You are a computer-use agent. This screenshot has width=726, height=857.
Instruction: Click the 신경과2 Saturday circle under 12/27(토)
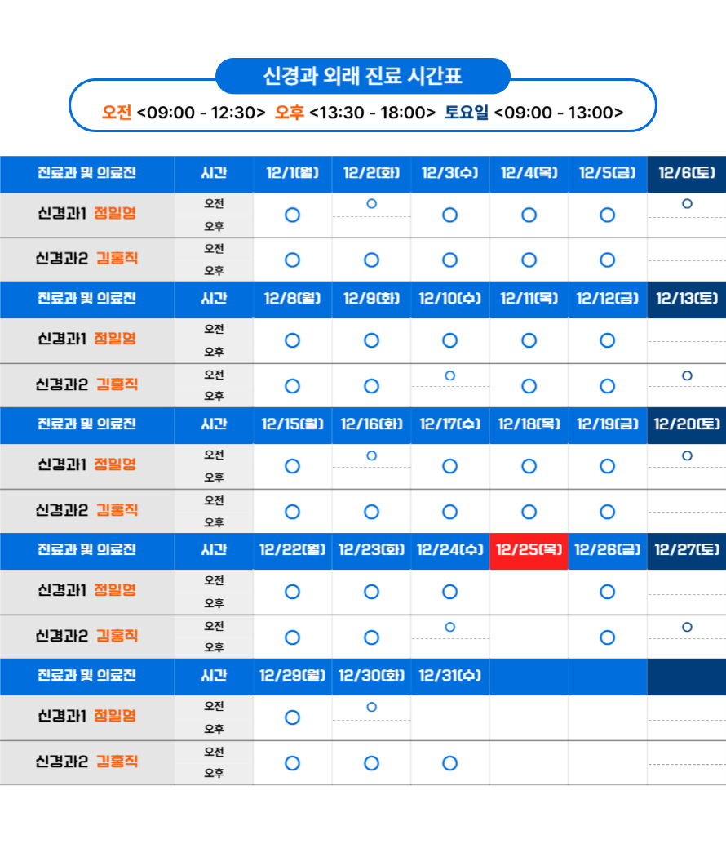click(687, 627)
